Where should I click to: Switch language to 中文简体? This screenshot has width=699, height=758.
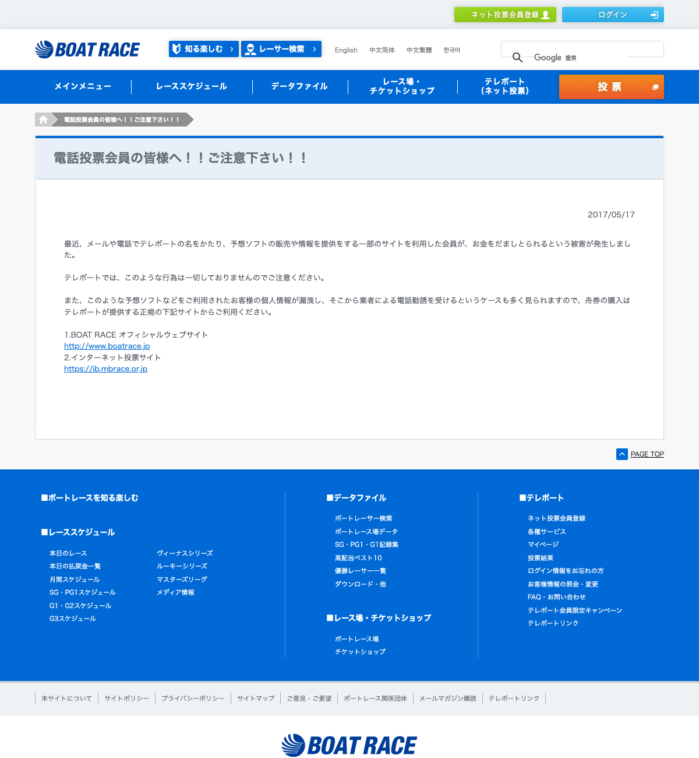pos(382,50)
